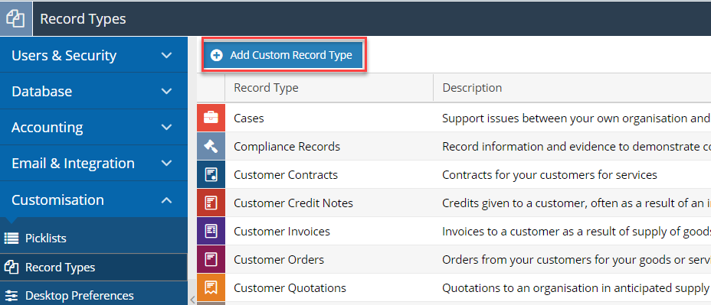Click the Record Types header icon
The height and width of the screenshot is (305, 711).
[16, 18]
